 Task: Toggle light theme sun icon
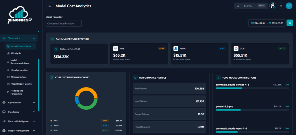(x=281, y=6)
